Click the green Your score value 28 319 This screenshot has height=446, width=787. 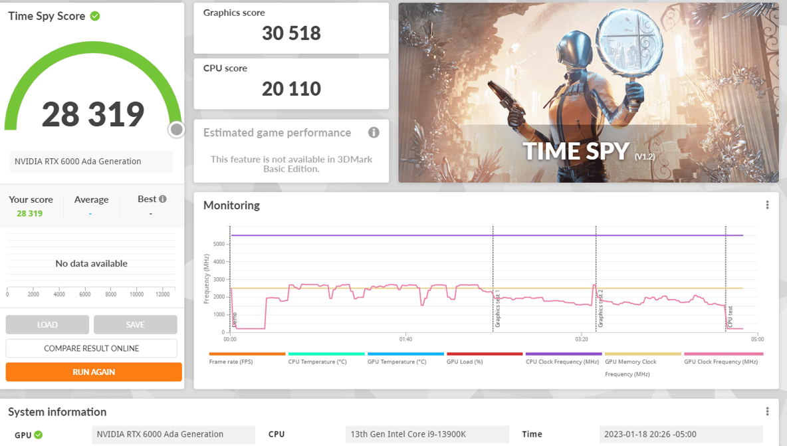(30, 213)
